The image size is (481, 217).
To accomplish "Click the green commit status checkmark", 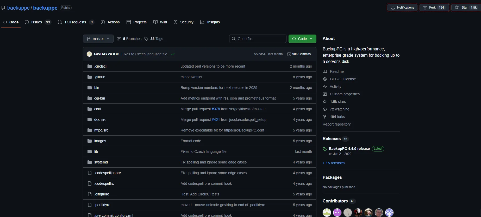I will click(x=173, y=54).
